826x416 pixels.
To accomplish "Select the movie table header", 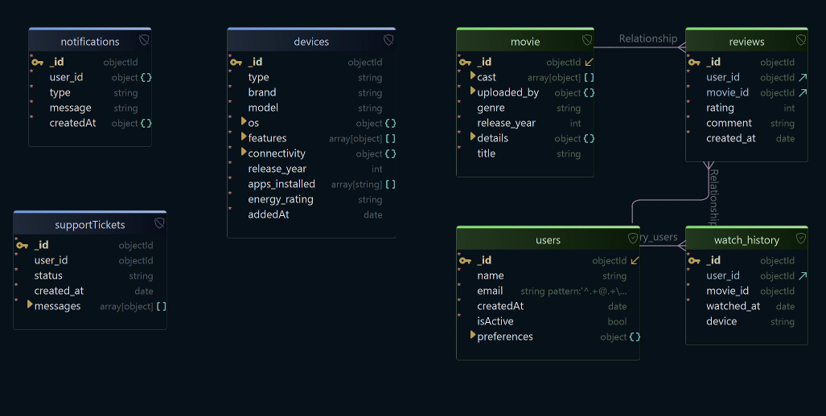I will coord(525,40).
